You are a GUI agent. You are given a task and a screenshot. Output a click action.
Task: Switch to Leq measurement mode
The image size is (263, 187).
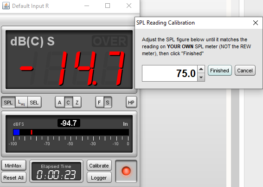(x=21, y=102)
